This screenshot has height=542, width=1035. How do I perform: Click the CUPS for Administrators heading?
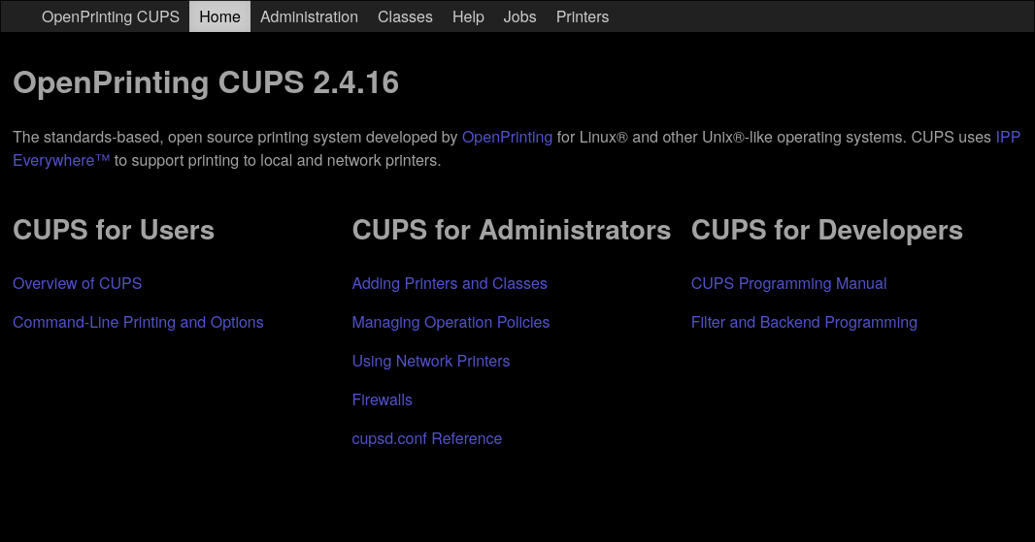[512, 230]
